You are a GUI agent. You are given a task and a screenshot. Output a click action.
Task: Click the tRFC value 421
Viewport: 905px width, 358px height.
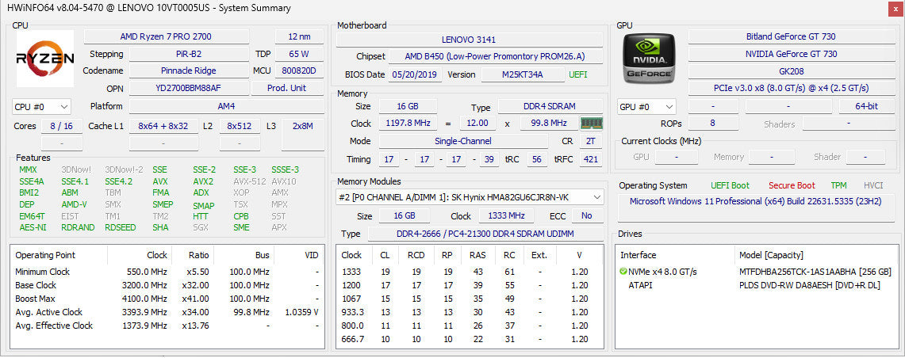590,159
